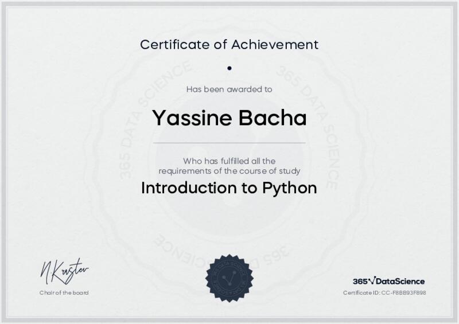Image resolution: width=459 pixels, height=324 pixels.
Task: Click the line 'Who has fulfilled all the'
Action: click(229, 161)
